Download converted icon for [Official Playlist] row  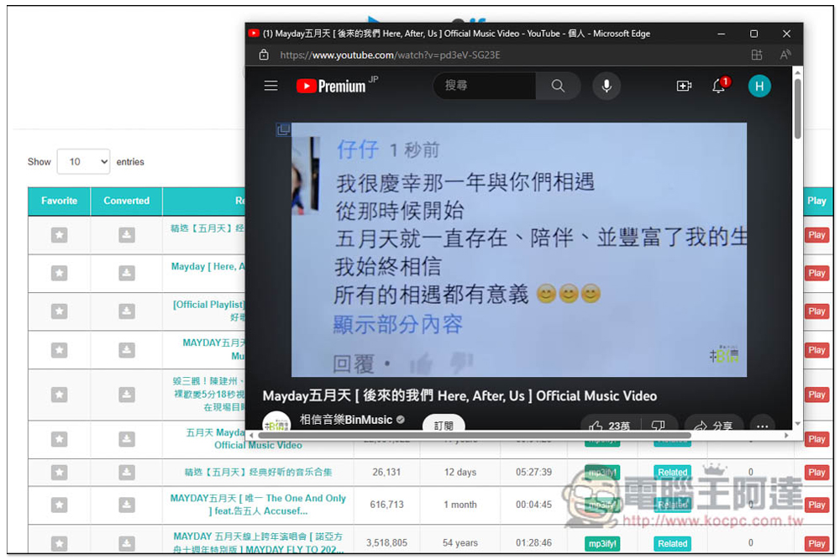coord(127,311)
